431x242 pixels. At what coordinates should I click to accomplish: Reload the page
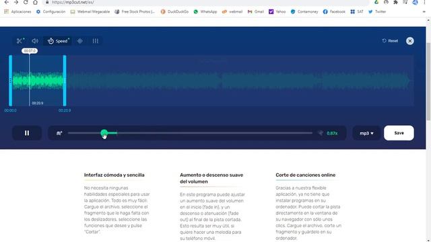(26, 2)
